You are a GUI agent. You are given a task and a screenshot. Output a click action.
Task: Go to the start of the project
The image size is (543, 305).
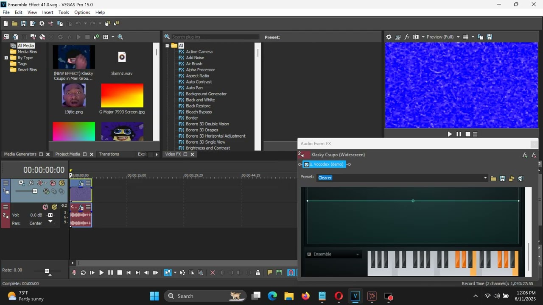coord(129,273)
